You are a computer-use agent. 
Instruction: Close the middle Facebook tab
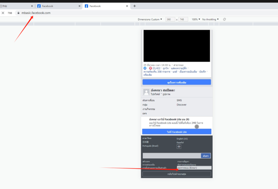pyautogui.click(x=79, y=6)
